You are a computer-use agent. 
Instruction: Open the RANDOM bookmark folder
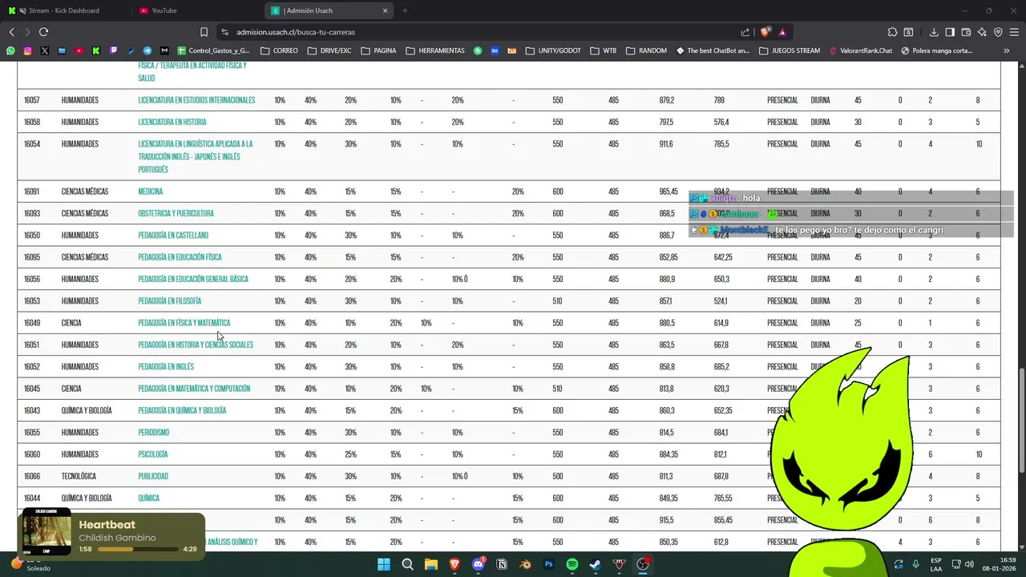coord(646,50)
